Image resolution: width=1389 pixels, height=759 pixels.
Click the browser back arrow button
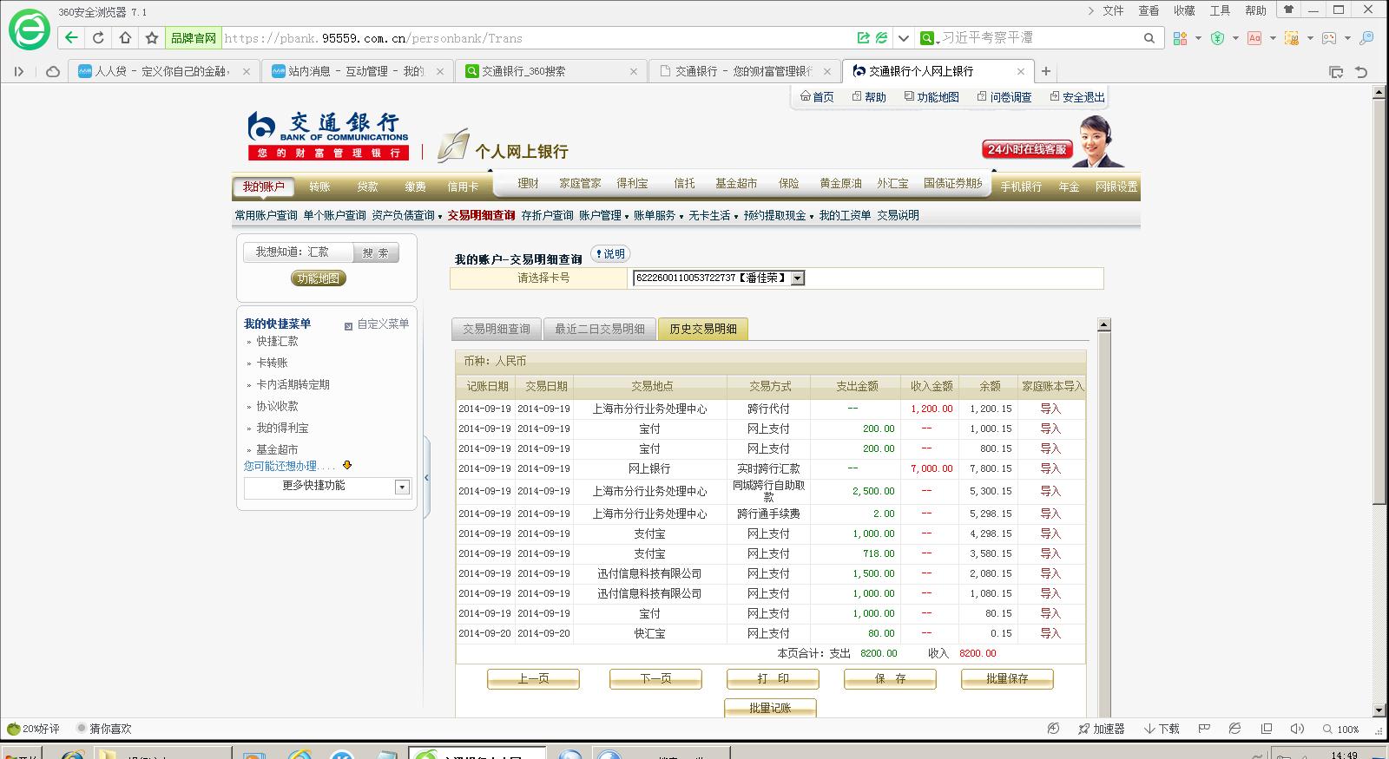(71, 38)
